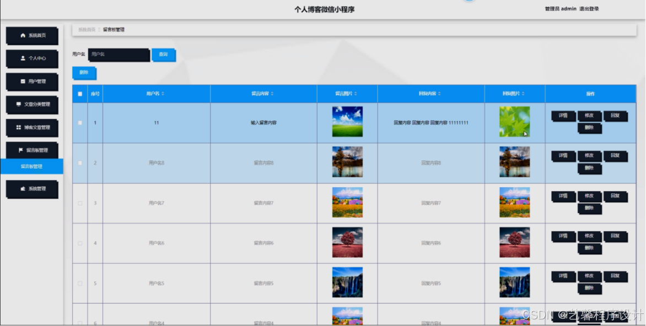
Task: Open 详情 for row 1
Action: [563, 116]
